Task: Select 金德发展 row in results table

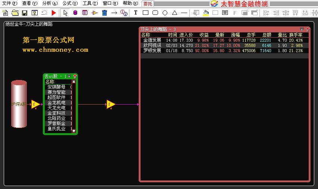Action: coord(224,40)
